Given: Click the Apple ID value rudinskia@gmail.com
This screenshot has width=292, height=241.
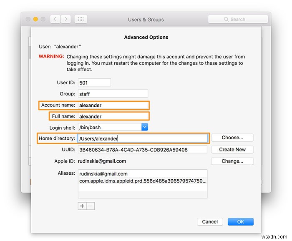Looking at the screenshot, I should coord(102,161).
